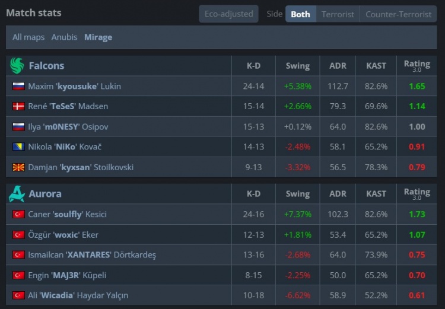The image size is (445, 309).
Task: Click the Russian flag next to kyousuke
Action: click(18, 86)
